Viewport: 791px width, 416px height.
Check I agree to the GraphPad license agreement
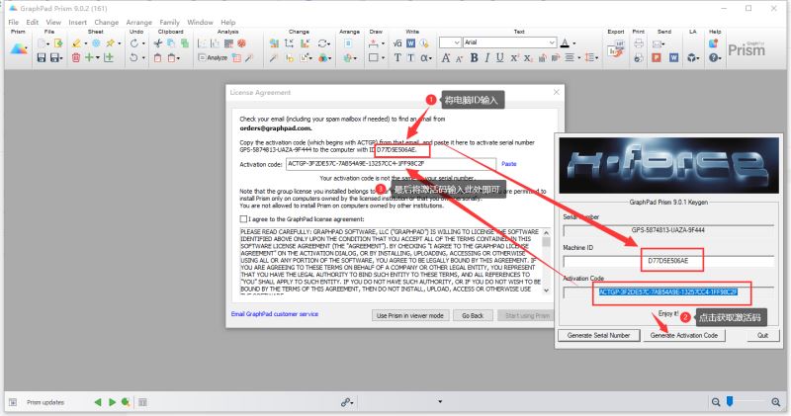(x=243, y=219)
